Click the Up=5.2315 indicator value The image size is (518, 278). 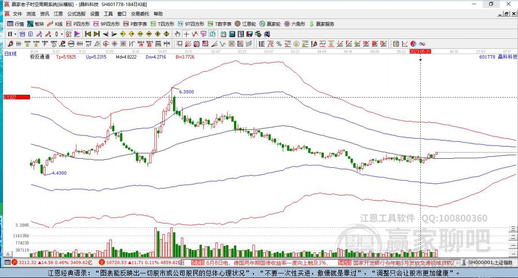[96, 57]
